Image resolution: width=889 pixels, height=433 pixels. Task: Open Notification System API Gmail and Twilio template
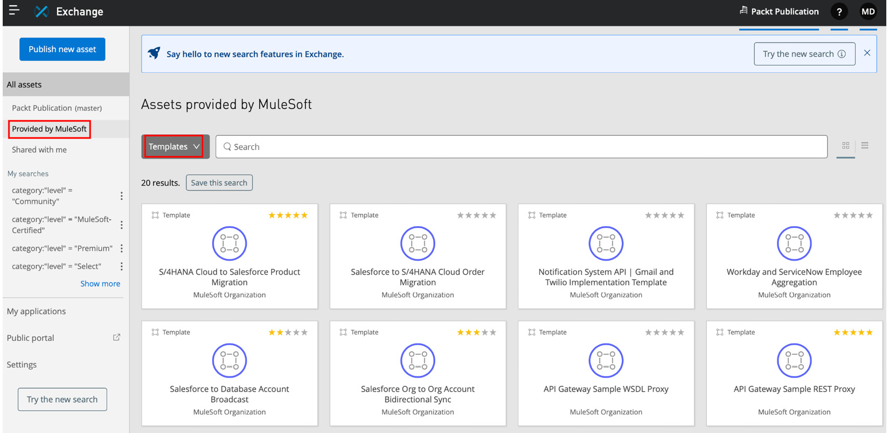point(606,277)
